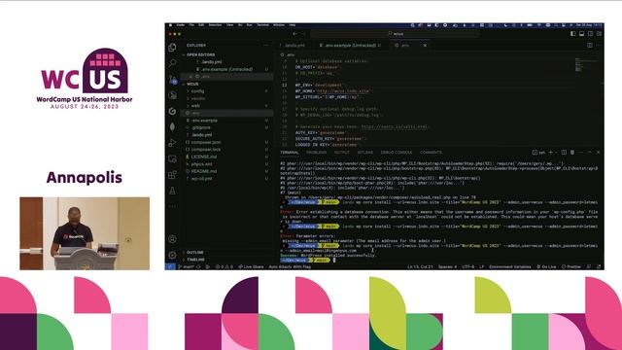Click the new terminal plus icon
This screenshot has width=622, height=350.
551,153
